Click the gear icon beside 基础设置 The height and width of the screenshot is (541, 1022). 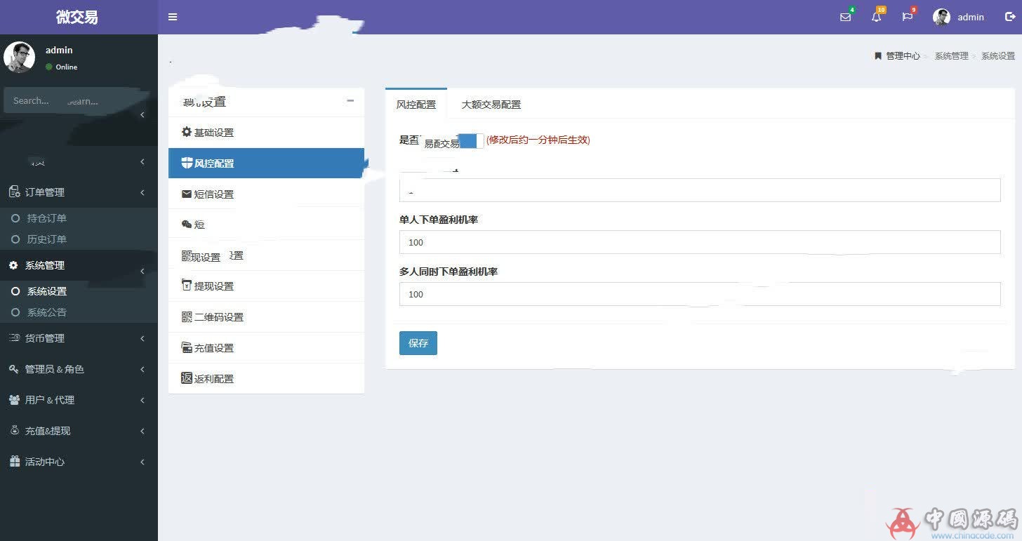[187, 132]
